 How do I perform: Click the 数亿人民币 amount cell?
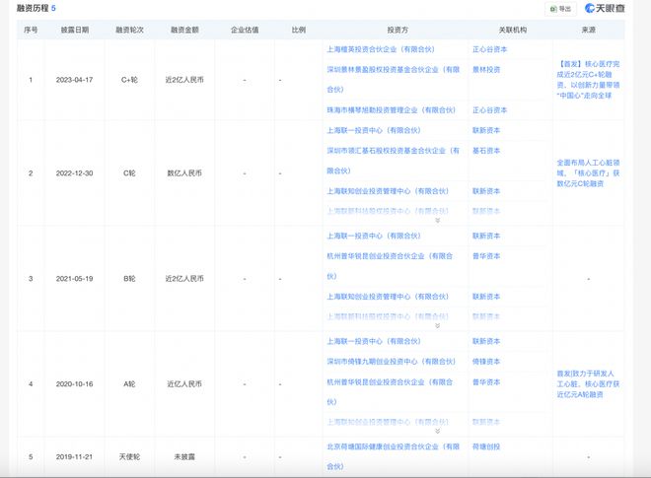coord(184,173)
